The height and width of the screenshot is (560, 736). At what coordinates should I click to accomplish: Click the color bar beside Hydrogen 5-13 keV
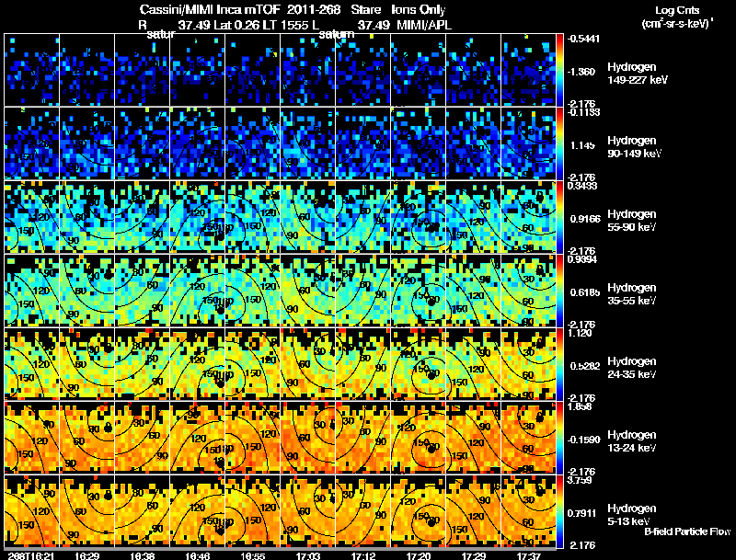click(559, 511)
